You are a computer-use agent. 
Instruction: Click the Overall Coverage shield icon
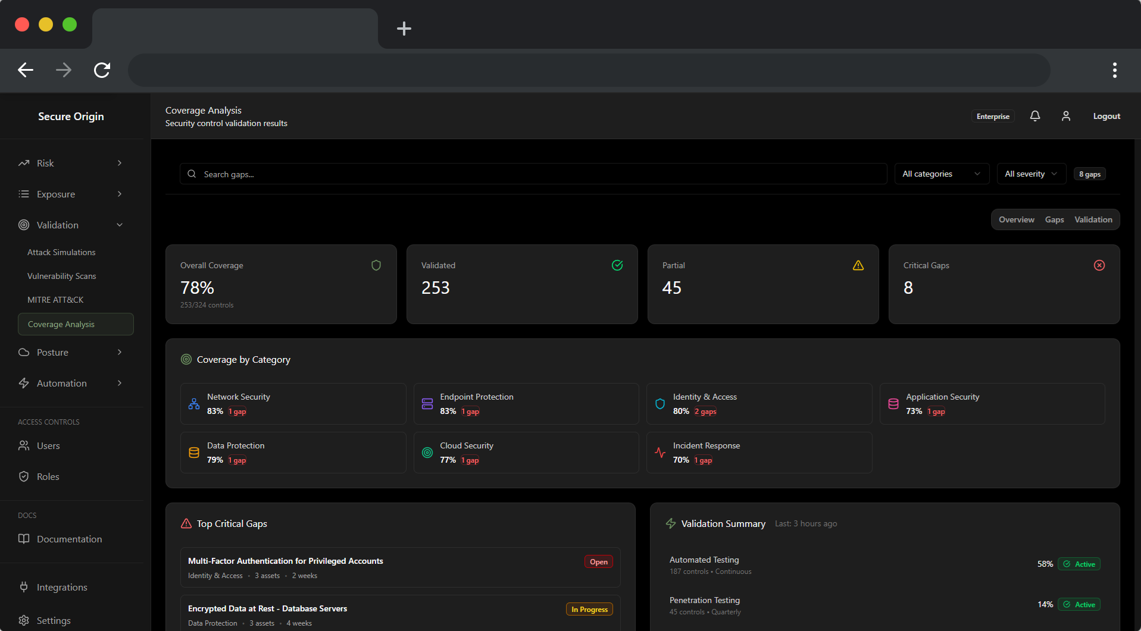376,265
